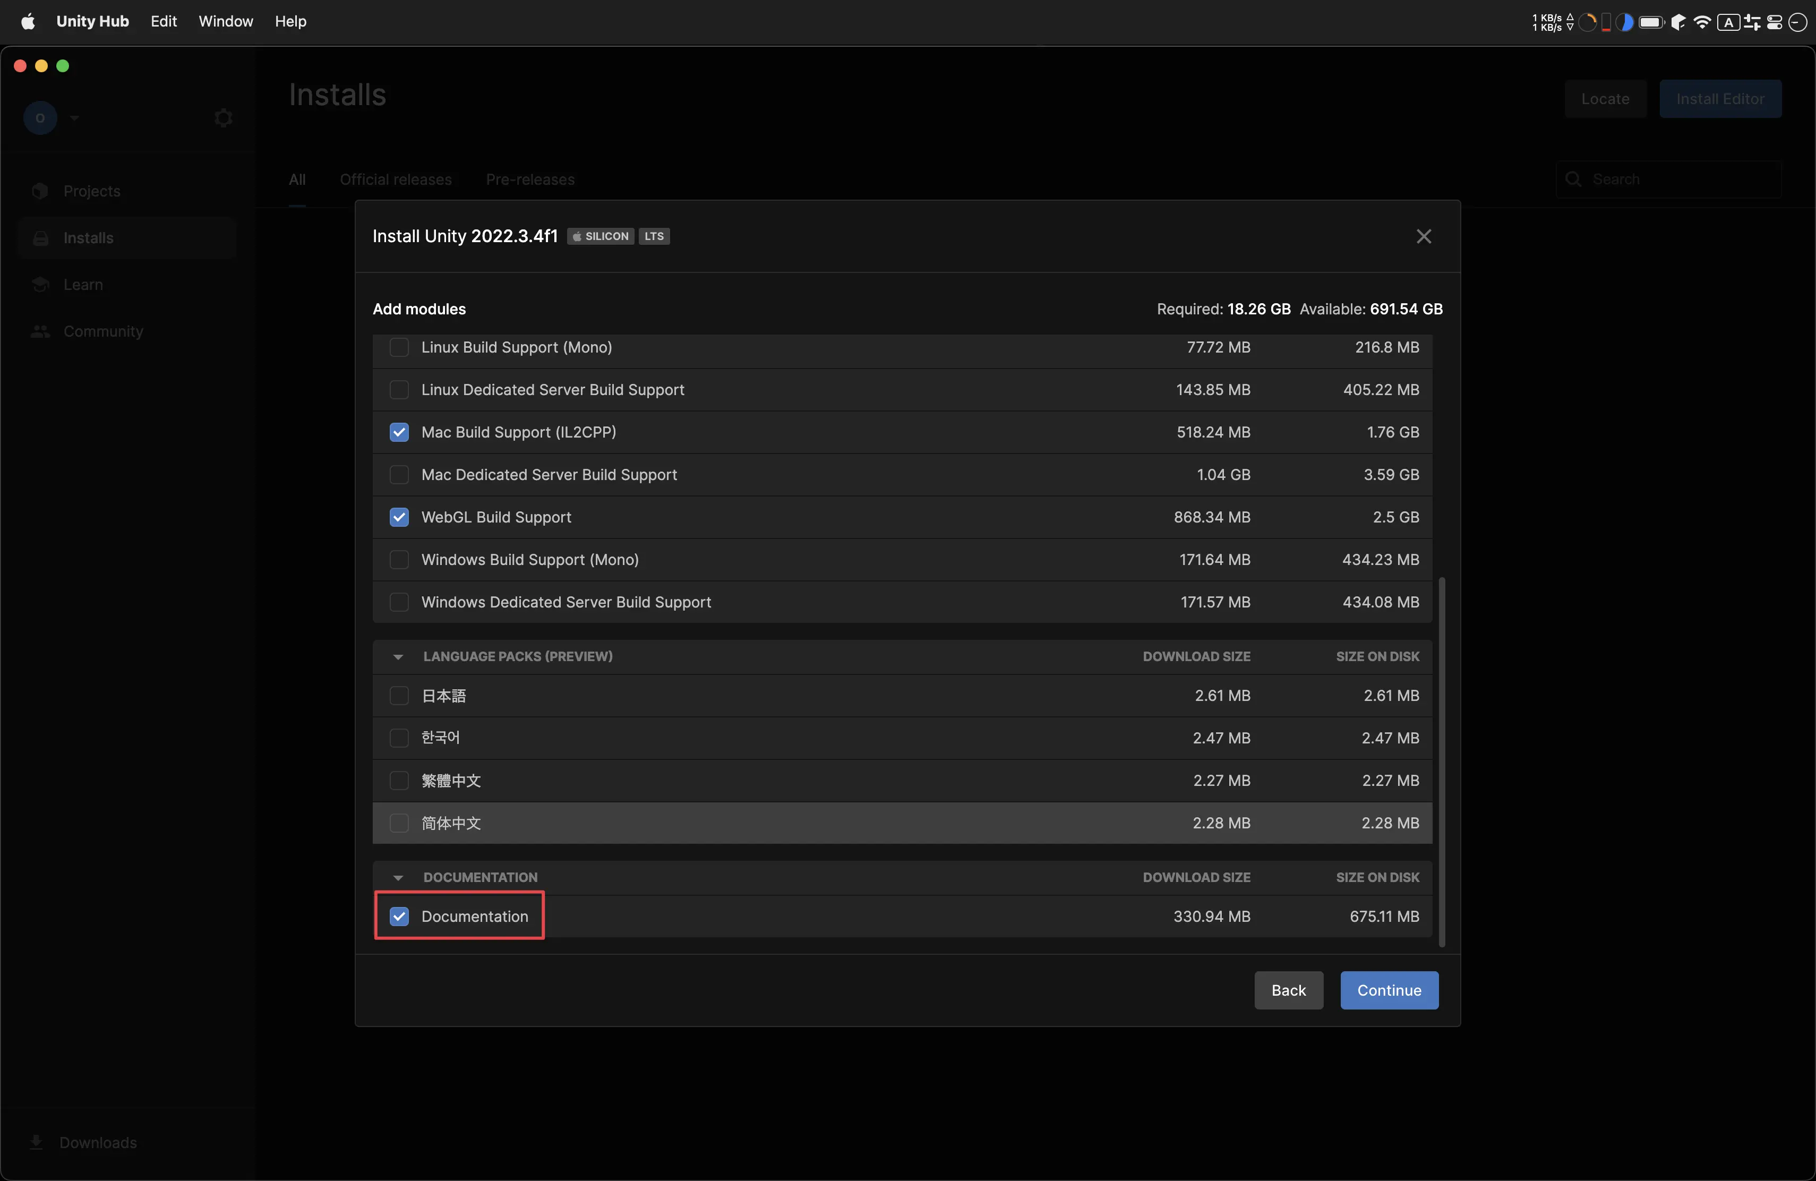Click the Community sidebar icon
This screenshot has height=1181, width=1816.
tap(40, 331)
